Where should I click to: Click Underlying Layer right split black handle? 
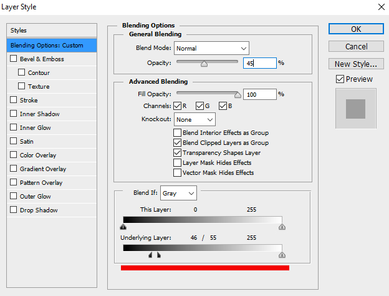(159, 255)
